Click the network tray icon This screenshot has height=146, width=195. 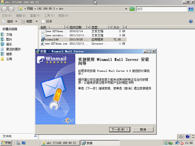[x=177, y=143]
